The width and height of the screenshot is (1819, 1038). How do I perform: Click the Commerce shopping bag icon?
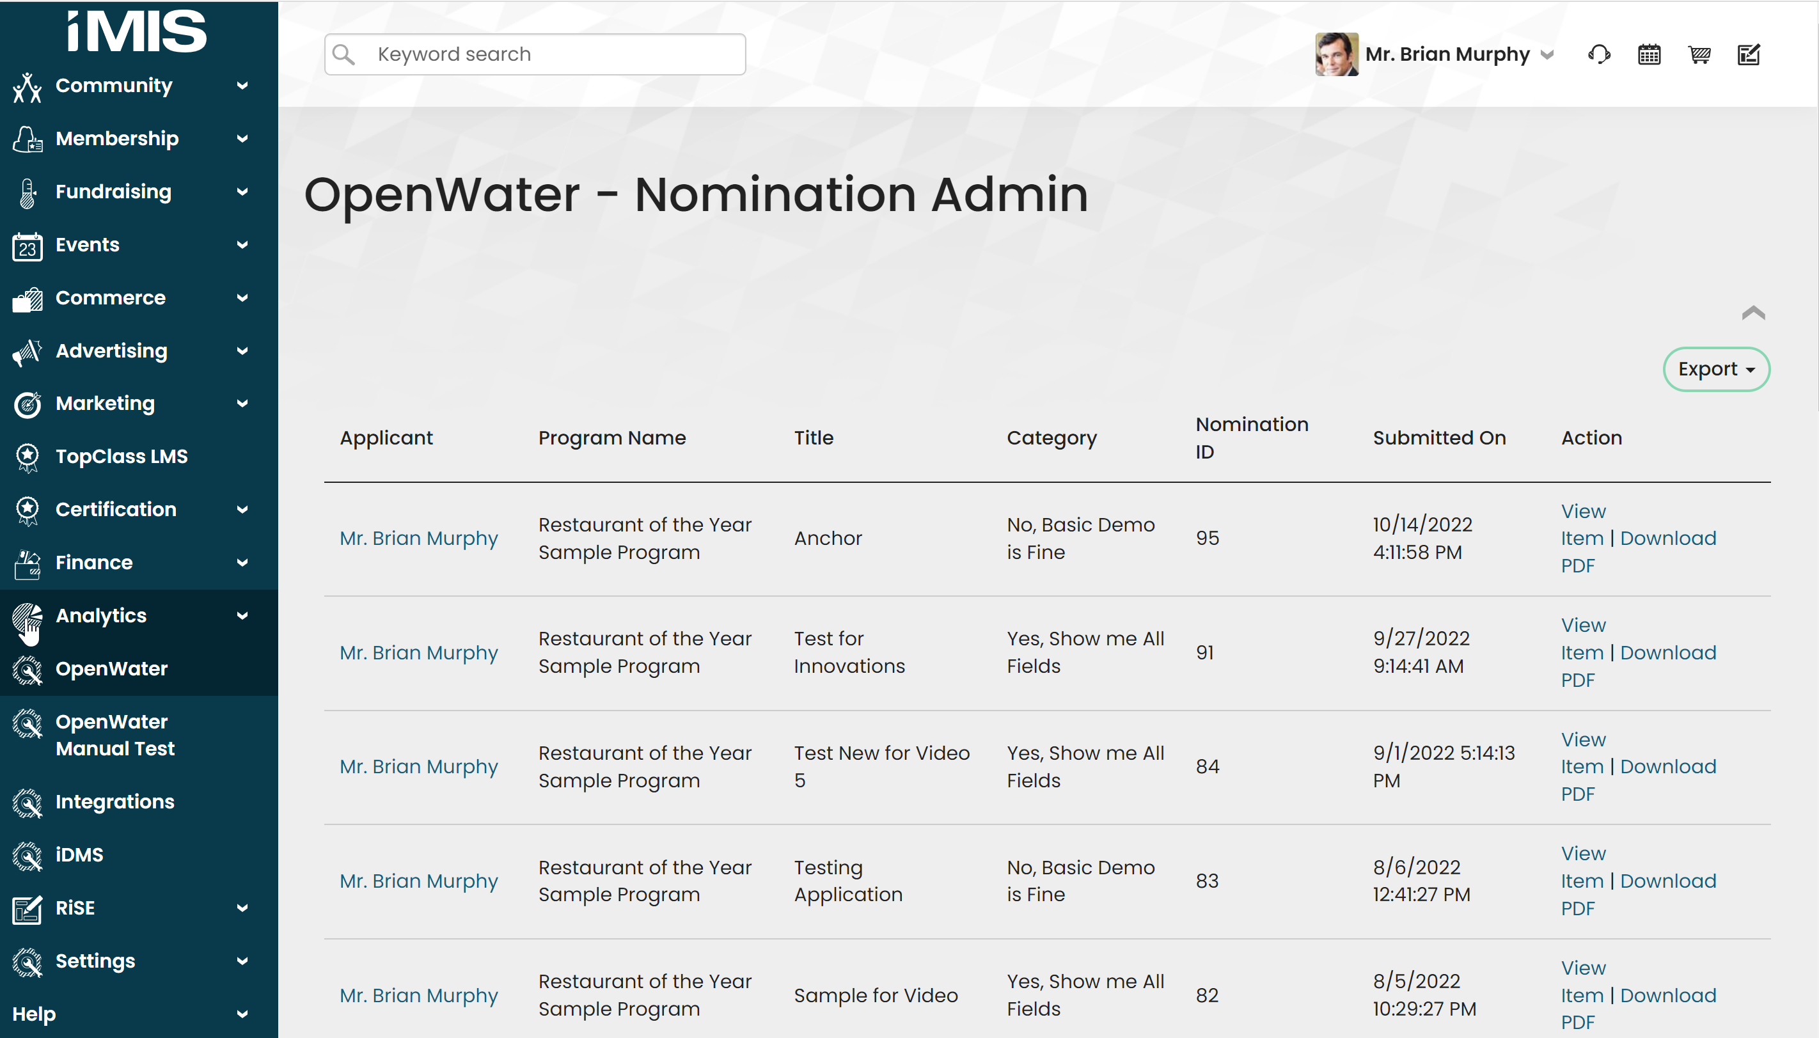click(27, 299)
